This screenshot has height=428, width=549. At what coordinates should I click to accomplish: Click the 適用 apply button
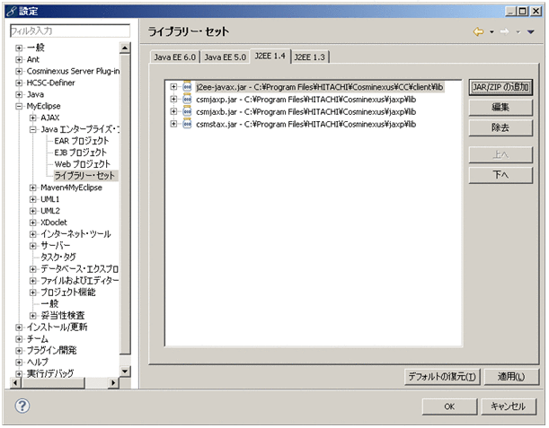[x=511, y=377]
